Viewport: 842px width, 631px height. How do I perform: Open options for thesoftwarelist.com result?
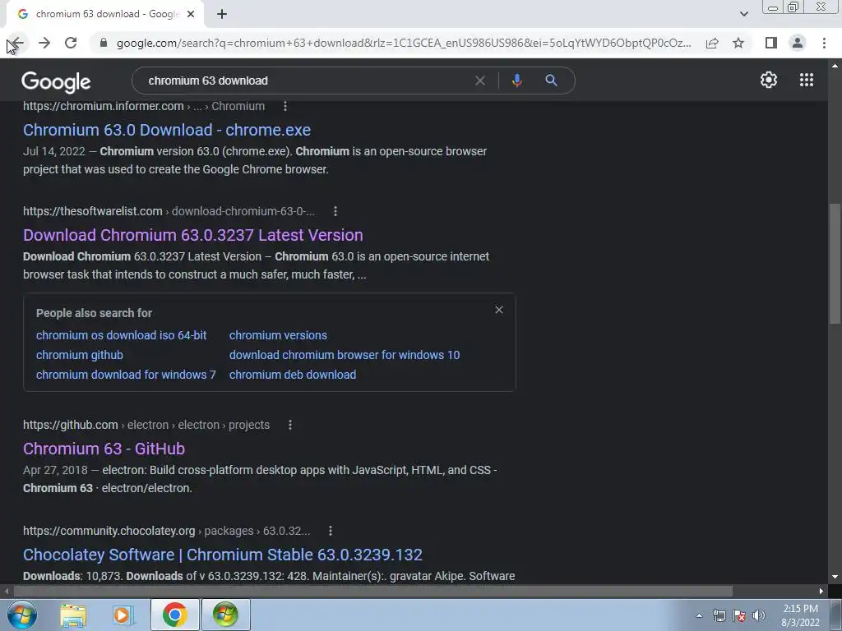click(335, 211)
